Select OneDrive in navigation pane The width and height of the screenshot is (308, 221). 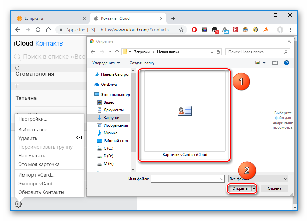(106, 85)
